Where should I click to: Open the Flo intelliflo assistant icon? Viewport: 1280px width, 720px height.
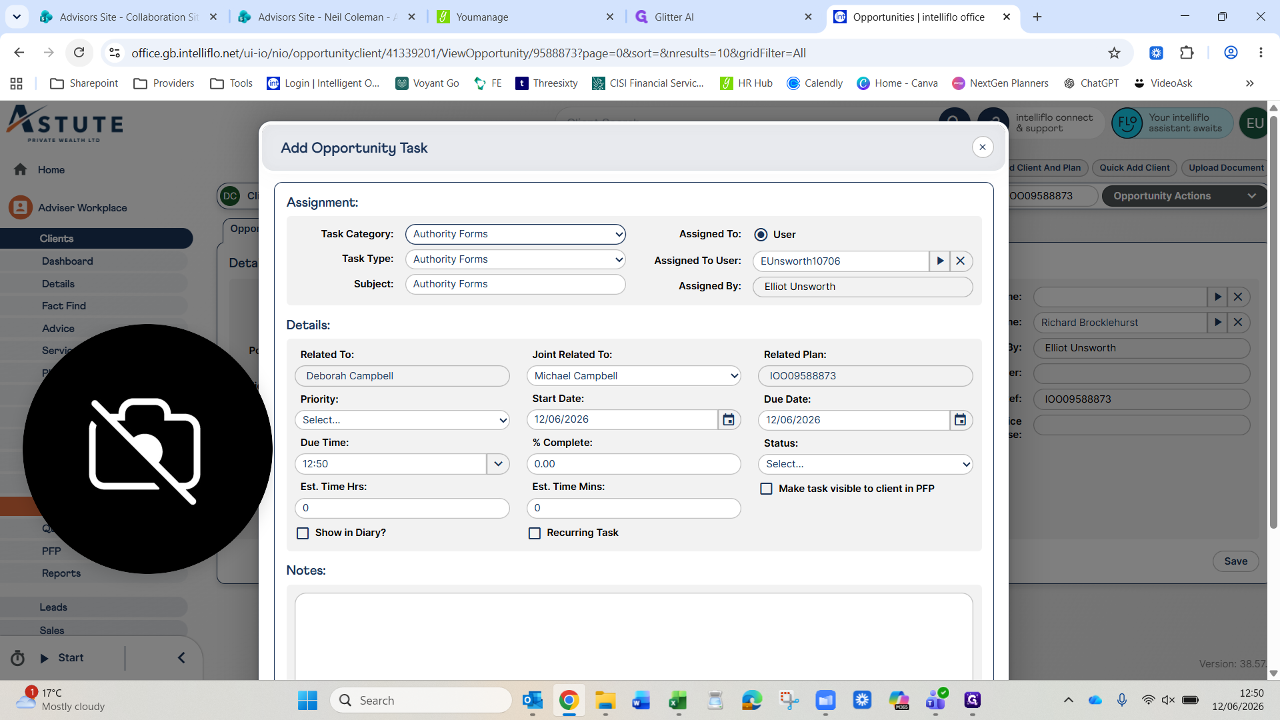point(1127,123)
